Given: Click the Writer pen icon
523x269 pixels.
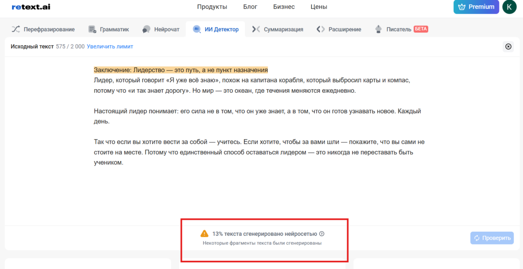Looking at the screenshot, I should tap(378, 29).
